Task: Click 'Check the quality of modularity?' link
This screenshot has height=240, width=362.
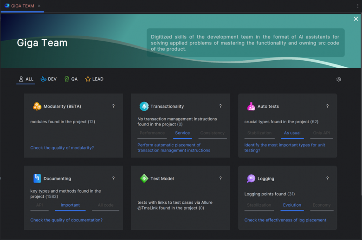Action: click(62, 148)
